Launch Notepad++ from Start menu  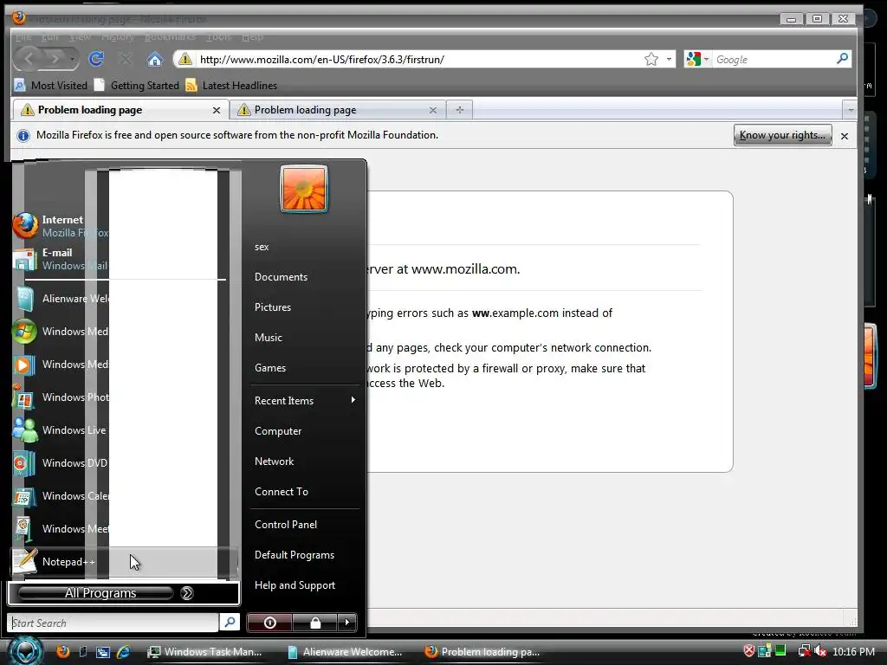(x=123, y=561)
